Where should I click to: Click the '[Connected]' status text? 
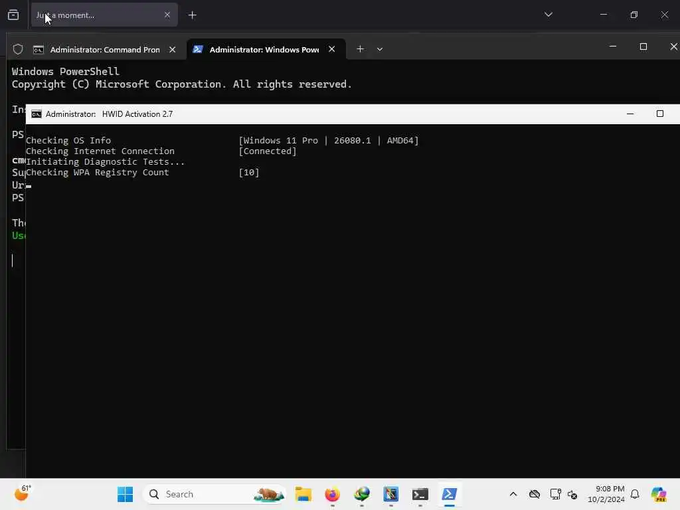pyautogui.click(x=268, y=151)
